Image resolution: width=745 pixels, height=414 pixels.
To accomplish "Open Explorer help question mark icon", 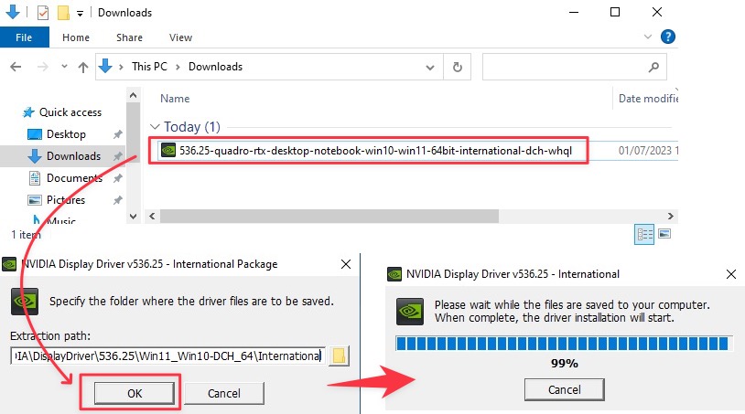I will coord(667,37).
